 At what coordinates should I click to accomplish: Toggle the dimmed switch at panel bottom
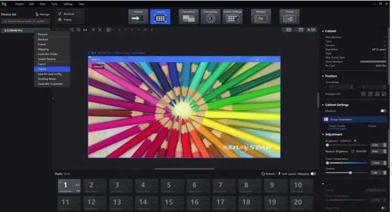383,208
